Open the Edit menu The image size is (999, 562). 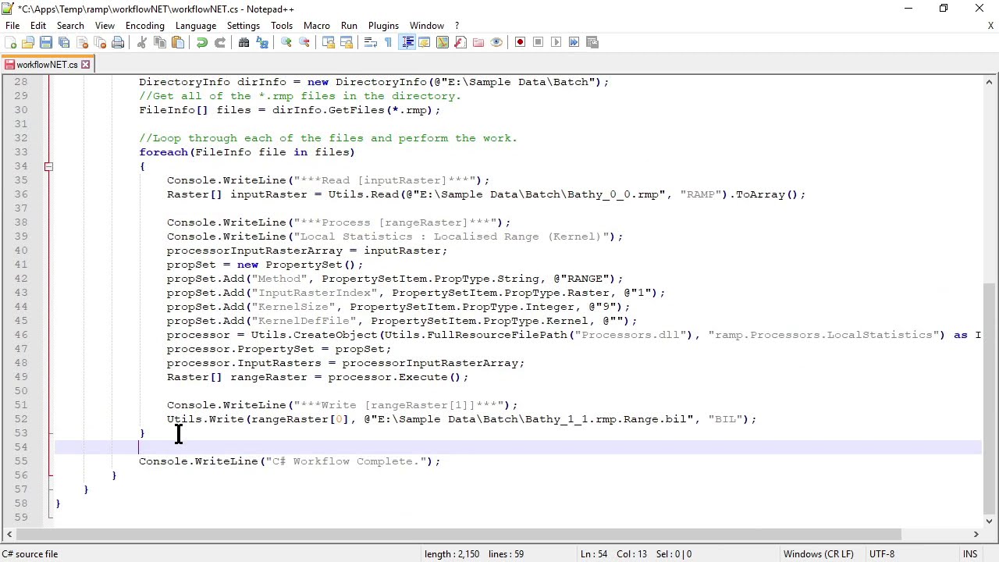click(38, 26)
